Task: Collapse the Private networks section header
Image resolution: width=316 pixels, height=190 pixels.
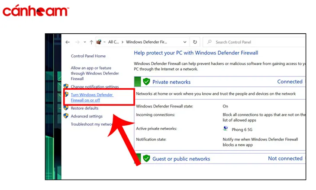Action: [219, 82]
